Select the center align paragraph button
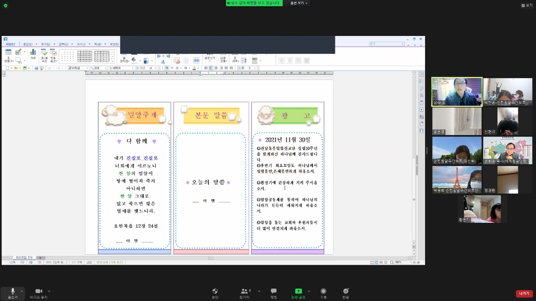This screenshot has width=536, height=301. 216,68
